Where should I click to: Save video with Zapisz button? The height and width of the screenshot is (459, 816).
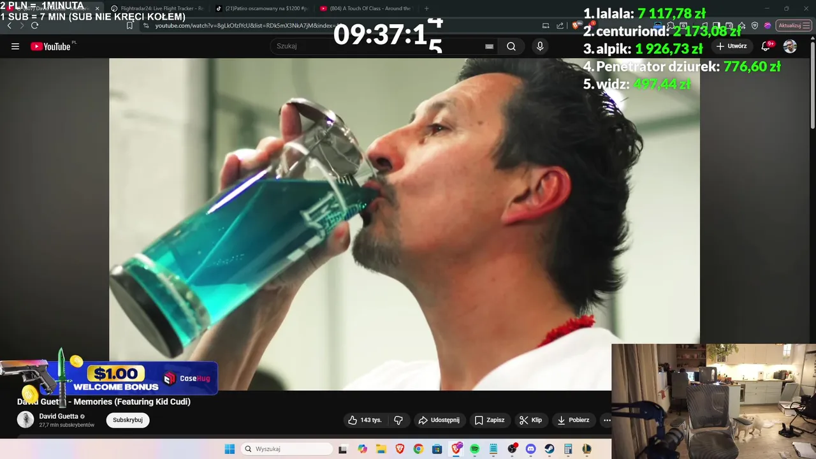point(490,420)
